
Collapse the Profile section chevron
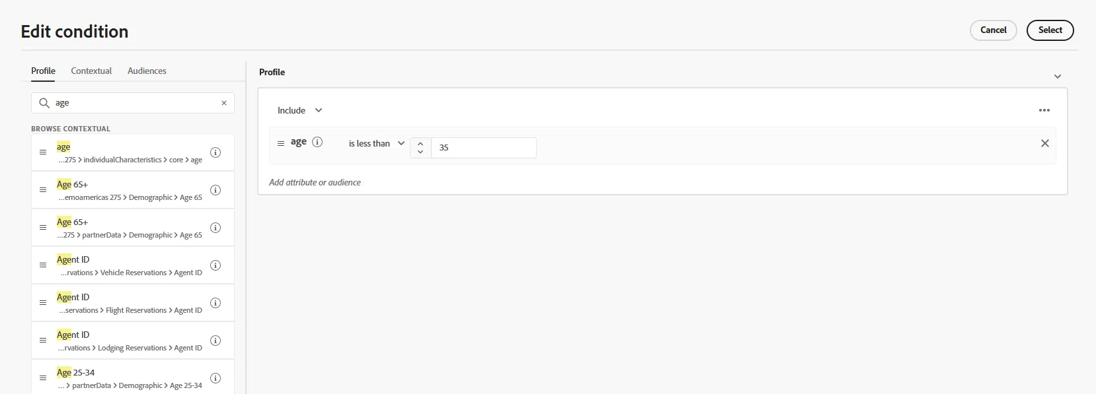pos(1058,77)
